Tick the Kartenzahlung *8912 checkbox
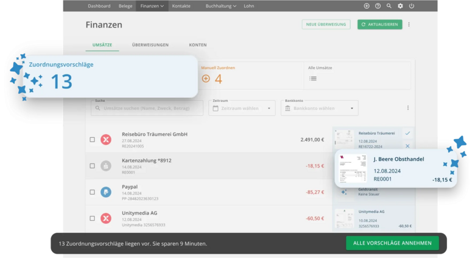This screenshot has height=258, width=475. point(93,166)
